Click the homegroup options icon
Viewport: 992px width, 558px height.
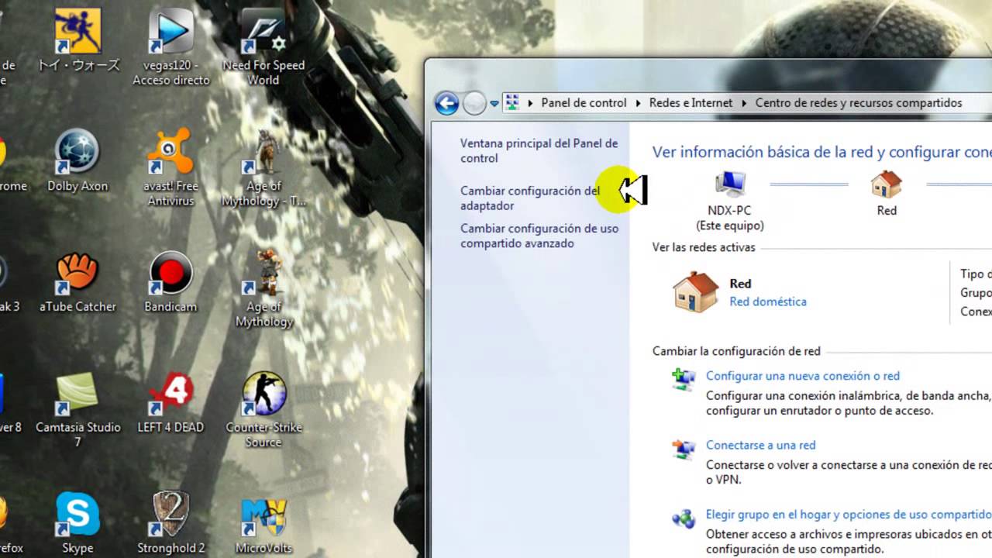point(684,518)
